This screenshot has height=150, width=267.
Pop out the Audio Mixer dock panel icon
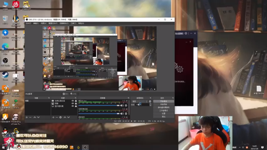[x=128, y=98]
